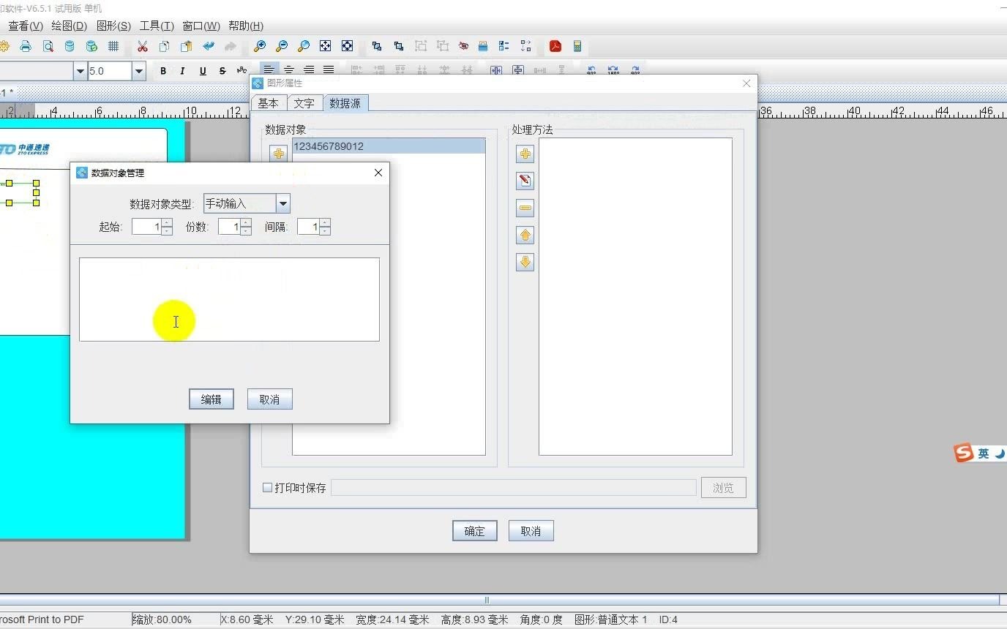
Task: Click the copy pages icon
Action: click(x=165, y=46)
